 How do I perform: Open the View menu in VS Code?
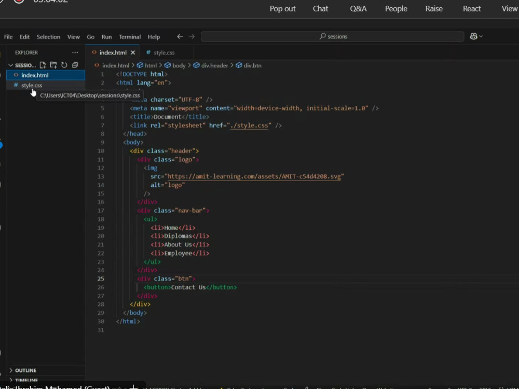[x=74, y=37]
